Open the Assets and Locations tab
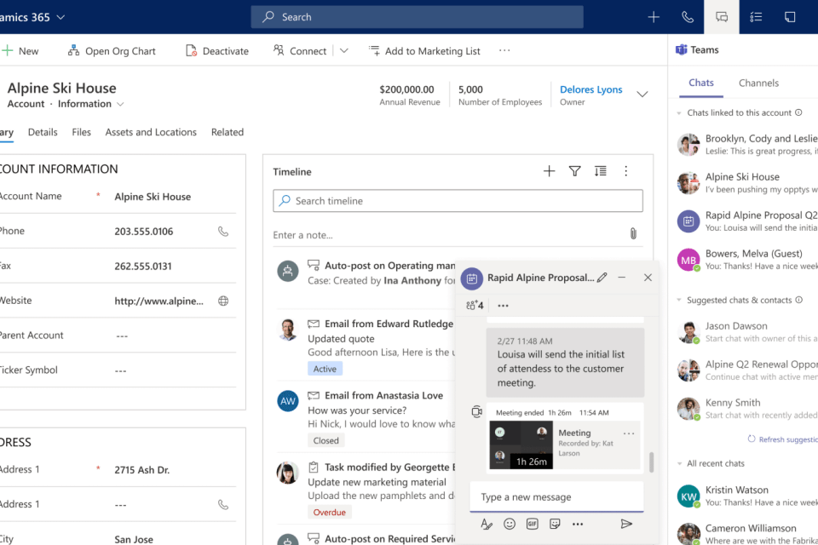This screenshot has width=818, height=545. [x=151, y=132]
